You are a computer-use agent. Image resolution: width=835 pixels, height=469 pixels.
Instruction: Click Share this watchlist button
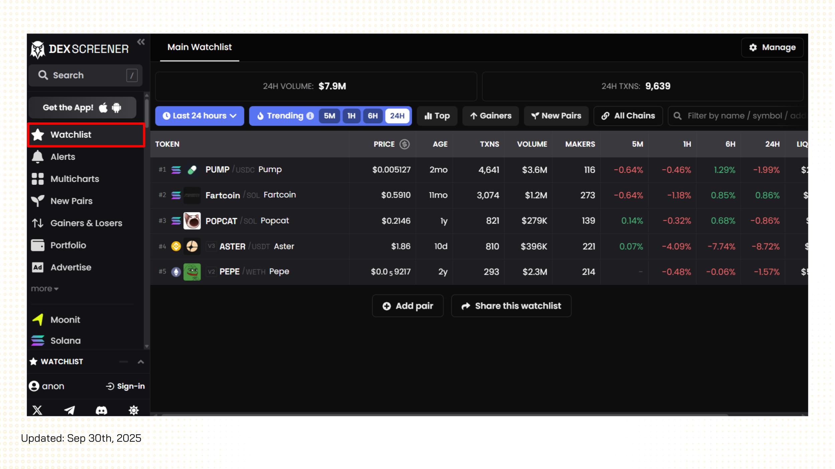tap(511, 306)
